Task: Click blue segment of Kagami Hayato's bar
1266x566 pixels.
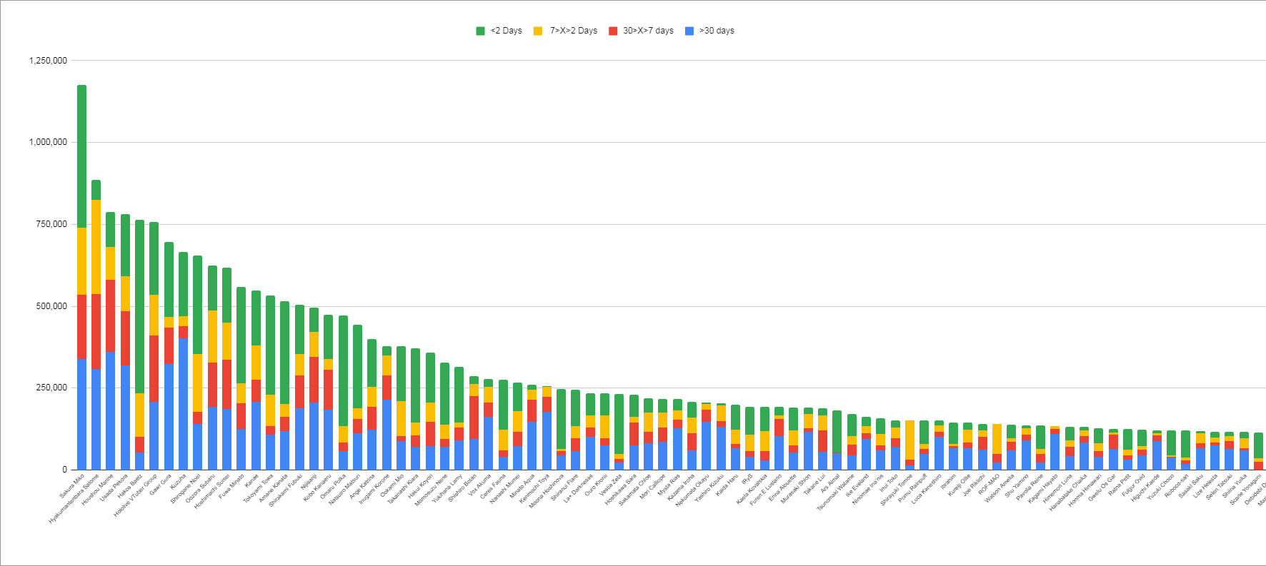Action: [1055, 452]
